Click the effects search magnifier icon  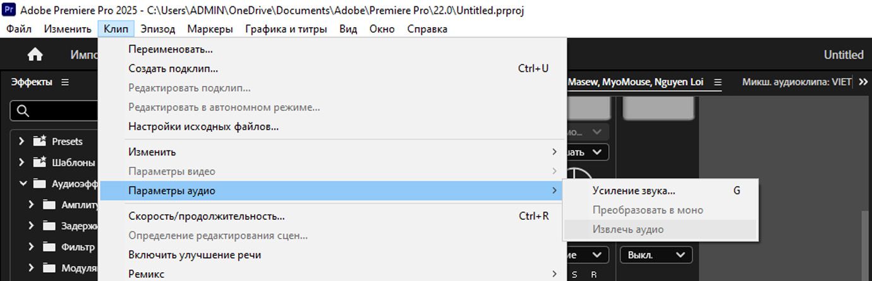coord(23,111)
